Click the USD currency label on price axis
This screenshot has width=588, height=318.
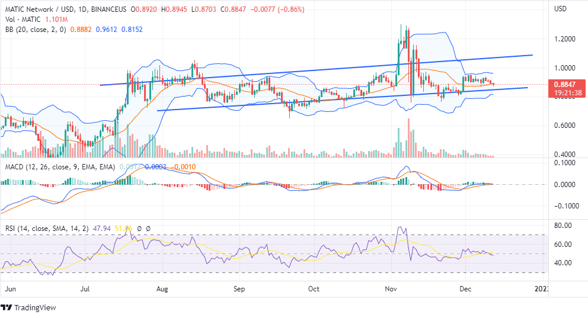click(560, 9)
